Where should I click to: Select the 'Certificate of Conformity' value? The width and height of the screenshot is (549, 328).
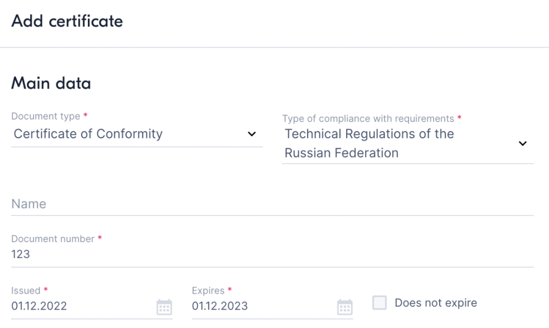coord(88,134)
